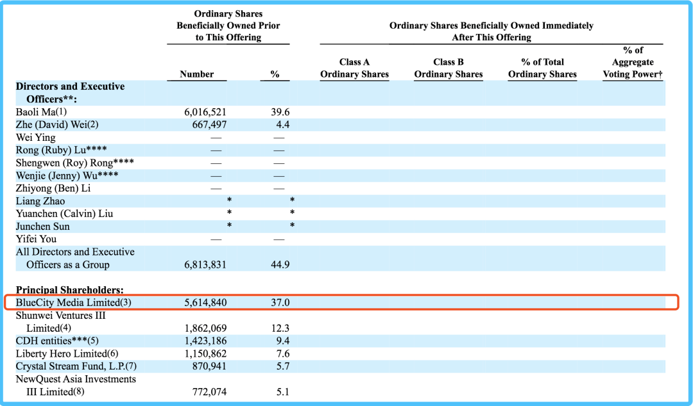Click the Directors and Executive Officers** heading
Image resolution: width=693 pixels, height=406 pixels.
(71, 93)
